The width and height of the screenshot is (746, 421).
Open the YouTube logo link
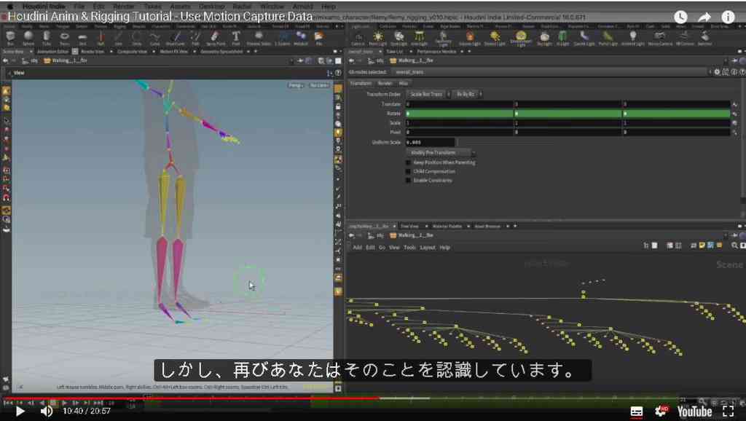pyautogui.click(x=694, y=412)
